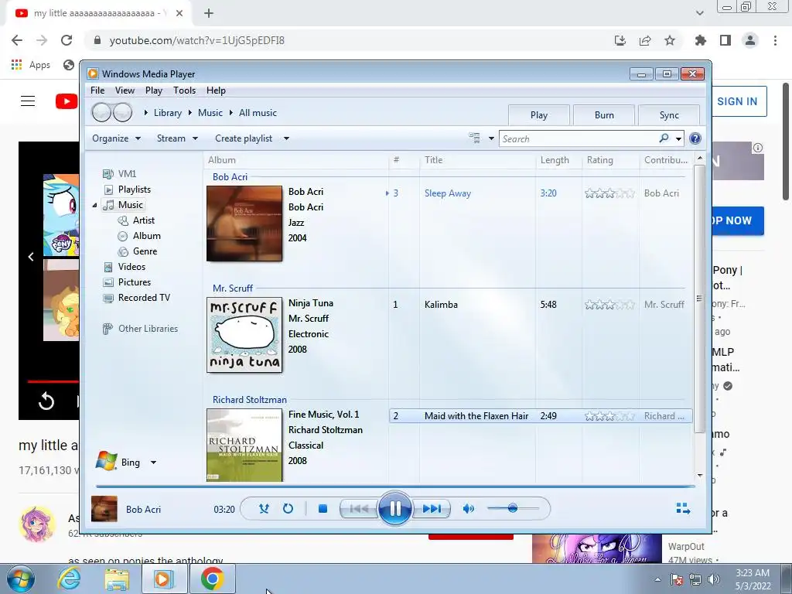
Task: Open the File menu
Action: point(97,90)
